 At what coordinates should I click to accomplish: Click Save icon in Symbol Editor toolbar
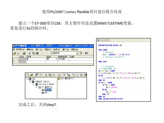[18, 53]
